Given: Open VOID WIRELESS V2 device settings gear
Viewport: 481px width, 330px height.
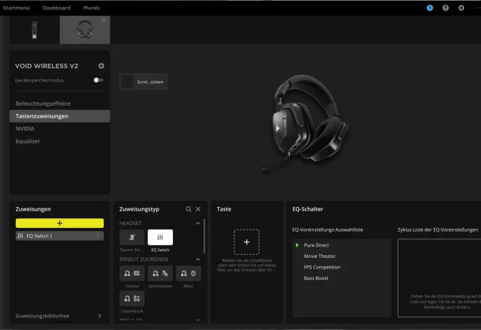Looking at the screenshot, I should pos(101,66).
